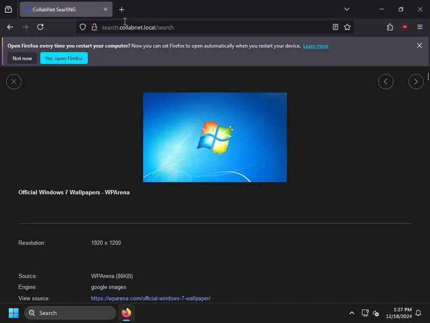Show the previous image result
This screenshot has height=323, width=430.
(385, 82)
